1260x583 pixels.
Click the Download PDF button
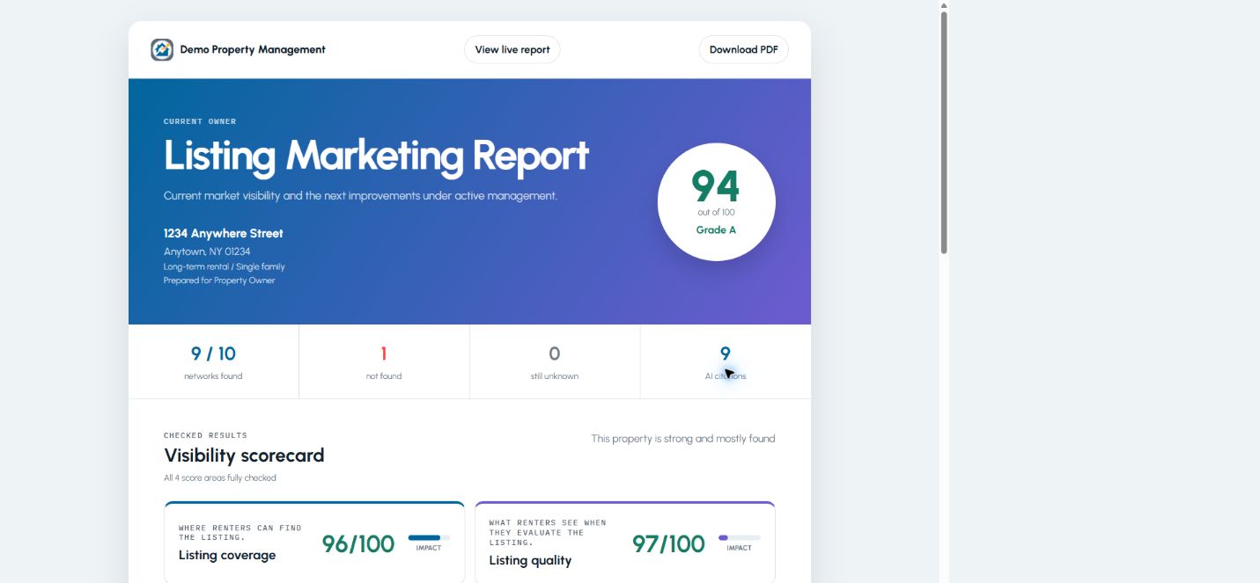click(x=743, y=50)
